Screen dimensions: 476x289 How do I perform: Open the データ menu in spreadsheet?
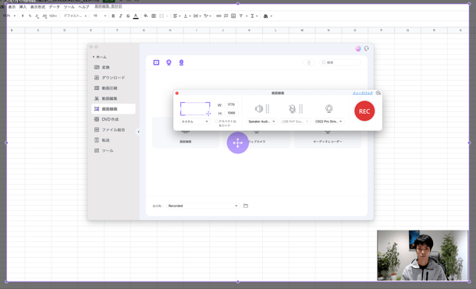point(55,7)
